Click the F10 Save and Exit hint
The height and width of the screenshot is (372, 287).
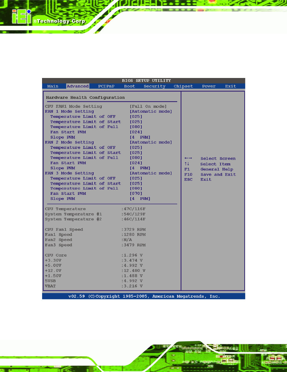pyautogui.click(x=210, y=174)
